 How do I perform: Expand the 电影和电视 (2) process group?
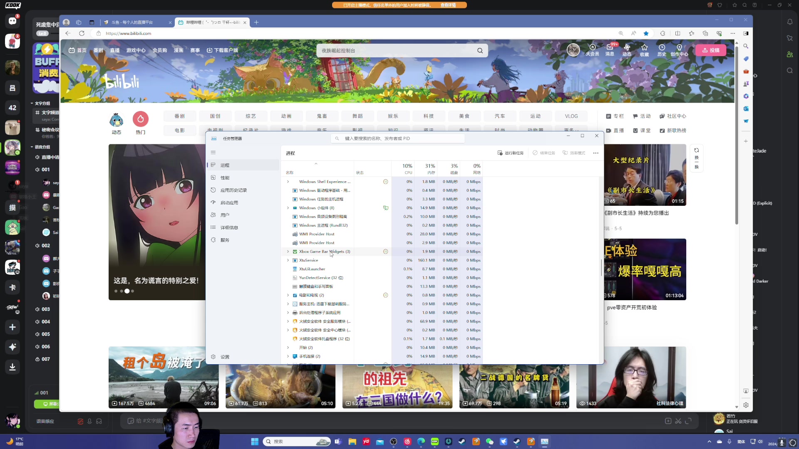pos(288,295)
